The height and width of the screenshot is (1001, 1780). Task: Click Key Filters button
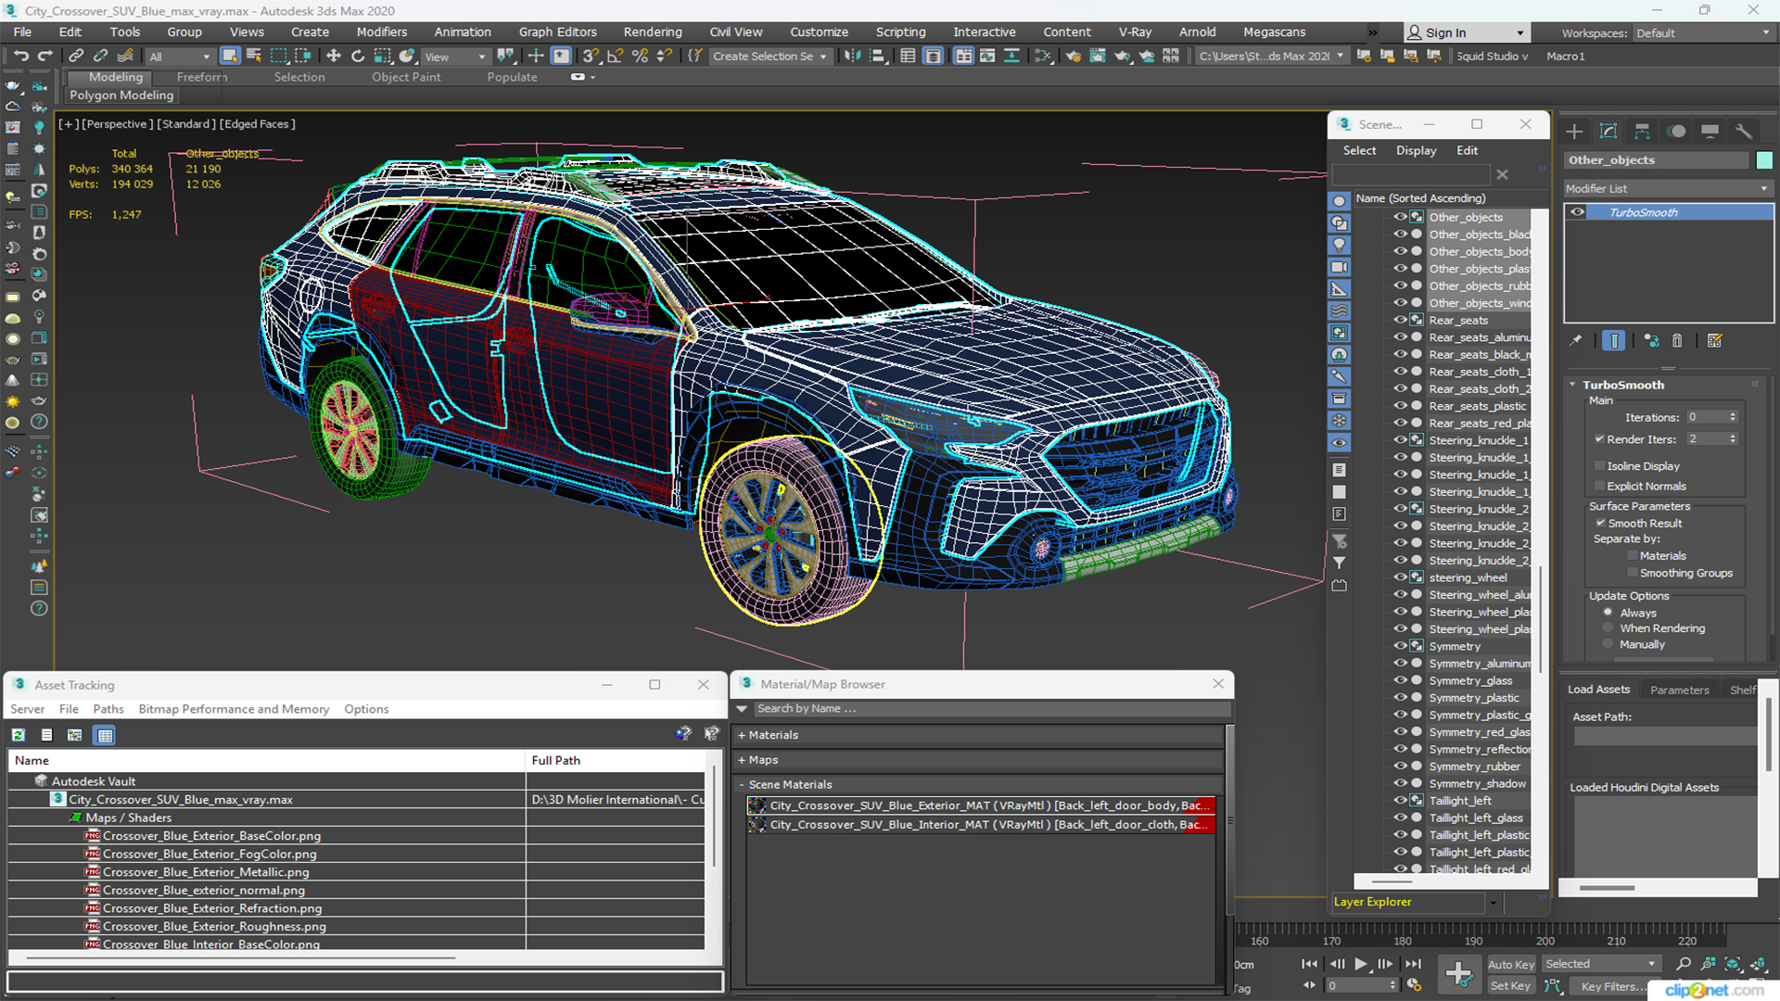(x=1614, y=986)
